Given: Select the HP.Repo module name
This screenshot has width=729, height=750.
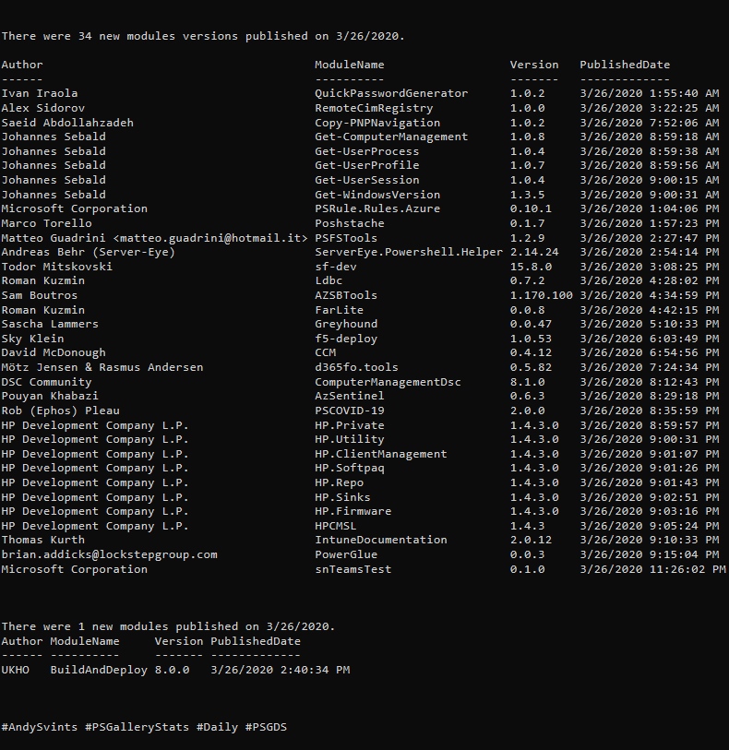Looking at the screenshot, I should 340,483.
